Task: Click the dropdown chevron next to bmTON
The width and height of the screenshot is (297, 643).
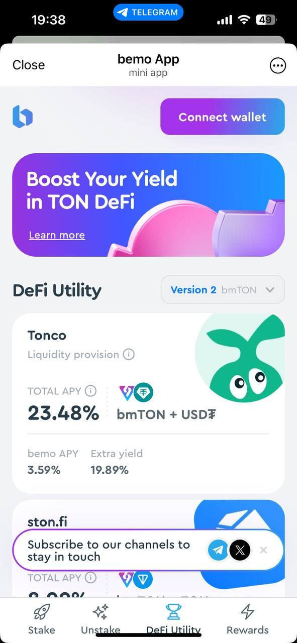Action: (269, 290)
